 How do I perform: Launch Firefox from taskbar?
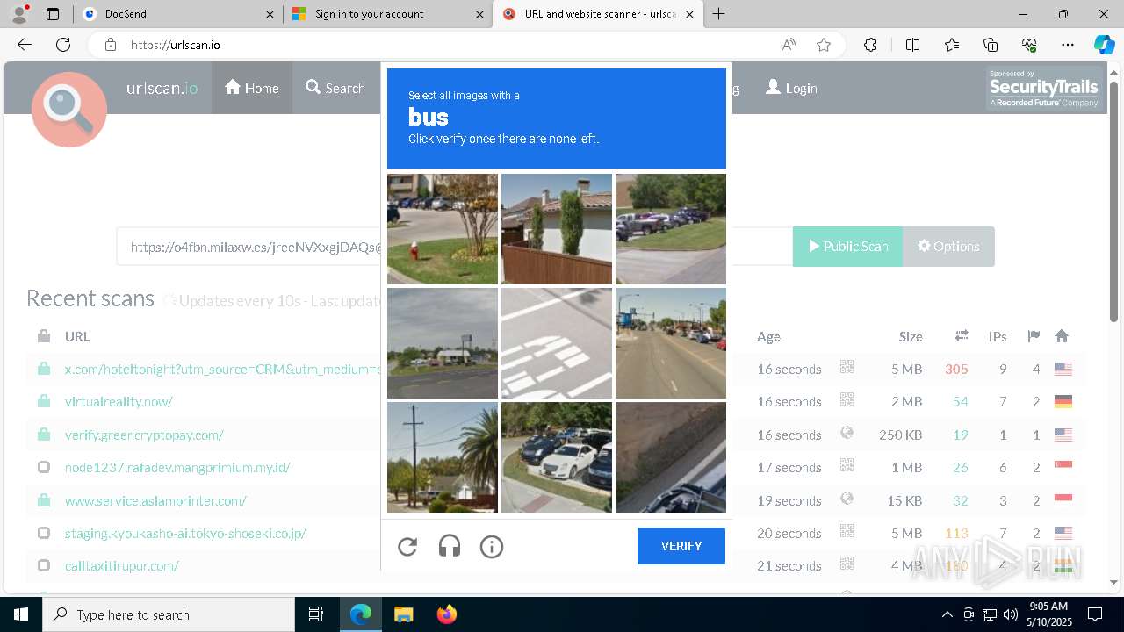446,614
